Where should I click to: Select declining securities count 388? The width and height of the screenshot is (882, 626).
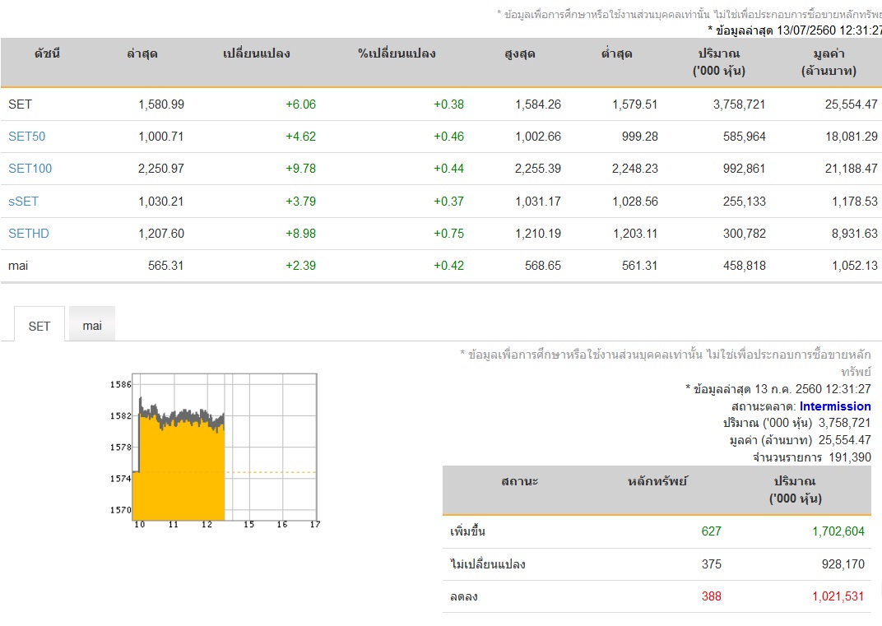(711, 596)
